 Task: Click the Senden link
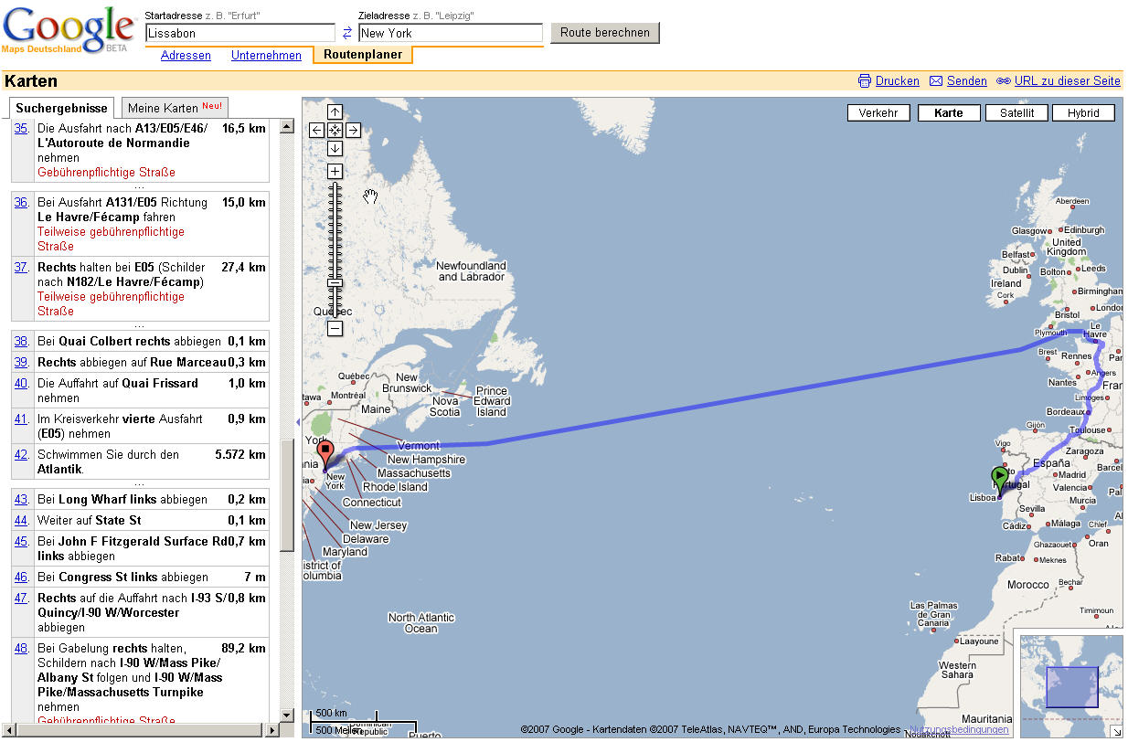point(967,80)
